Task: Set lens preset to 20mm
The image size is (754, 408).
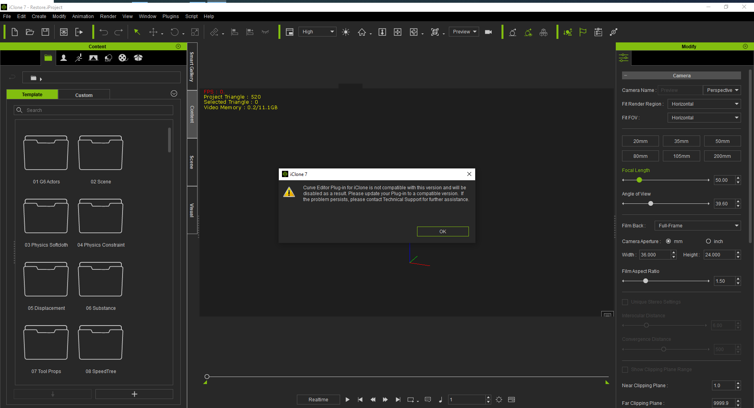Action: pos(640,141)
